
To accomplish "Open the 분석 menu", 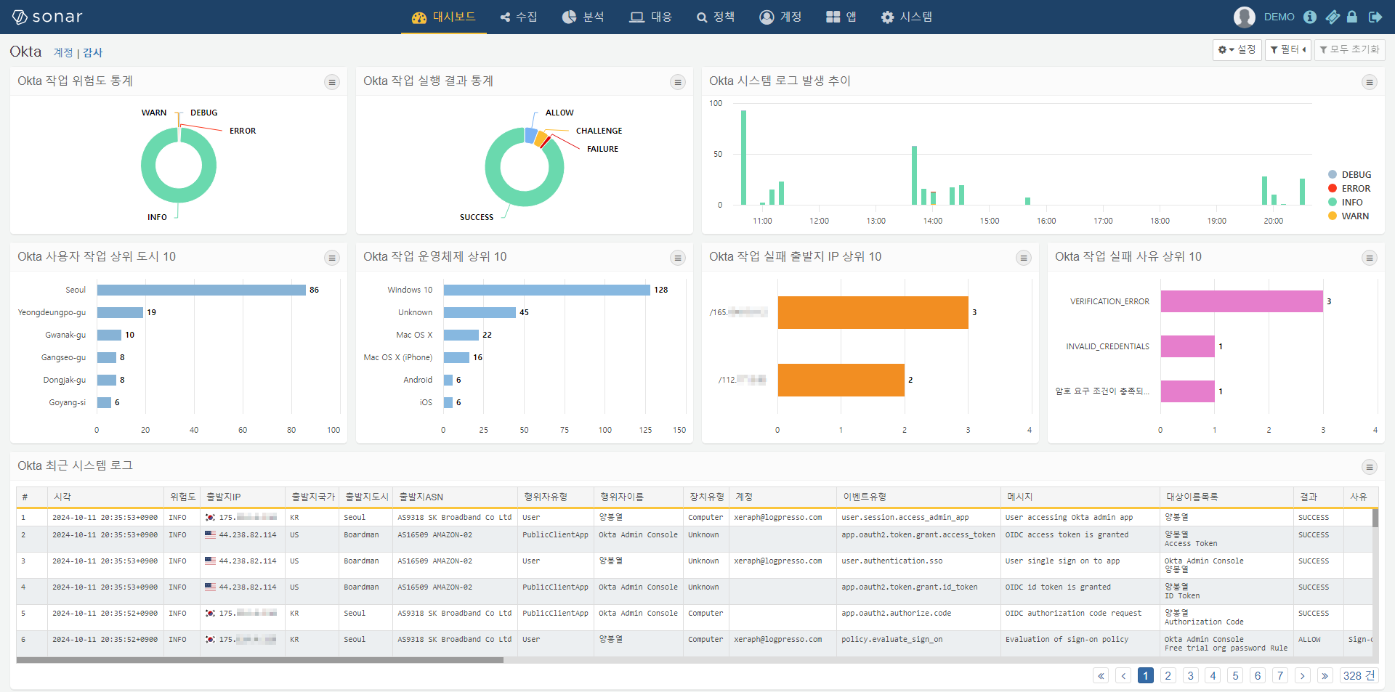I will (x=583, y=17).
